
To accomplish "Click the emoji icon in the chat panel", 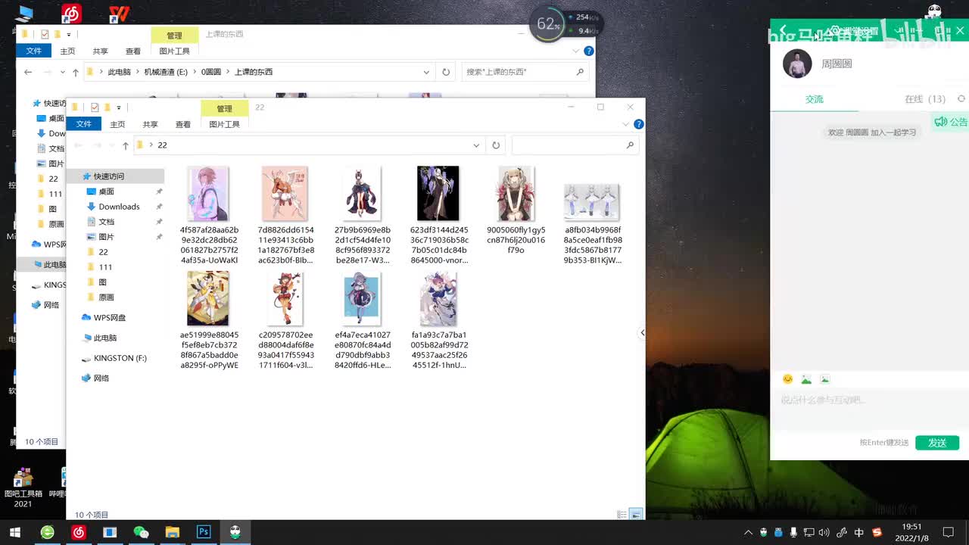I will (x=787, y=379).
